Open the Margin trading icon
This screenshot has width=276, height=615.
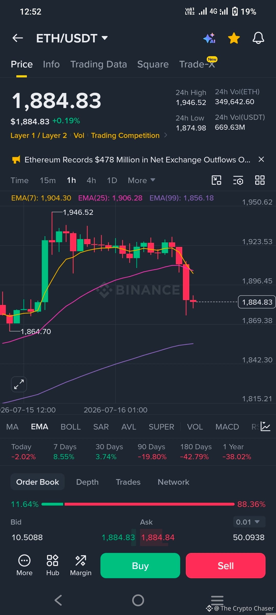[81, 565]
